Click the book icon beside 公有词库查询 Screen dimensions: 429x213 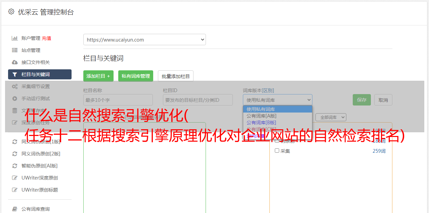pos(15,209)
